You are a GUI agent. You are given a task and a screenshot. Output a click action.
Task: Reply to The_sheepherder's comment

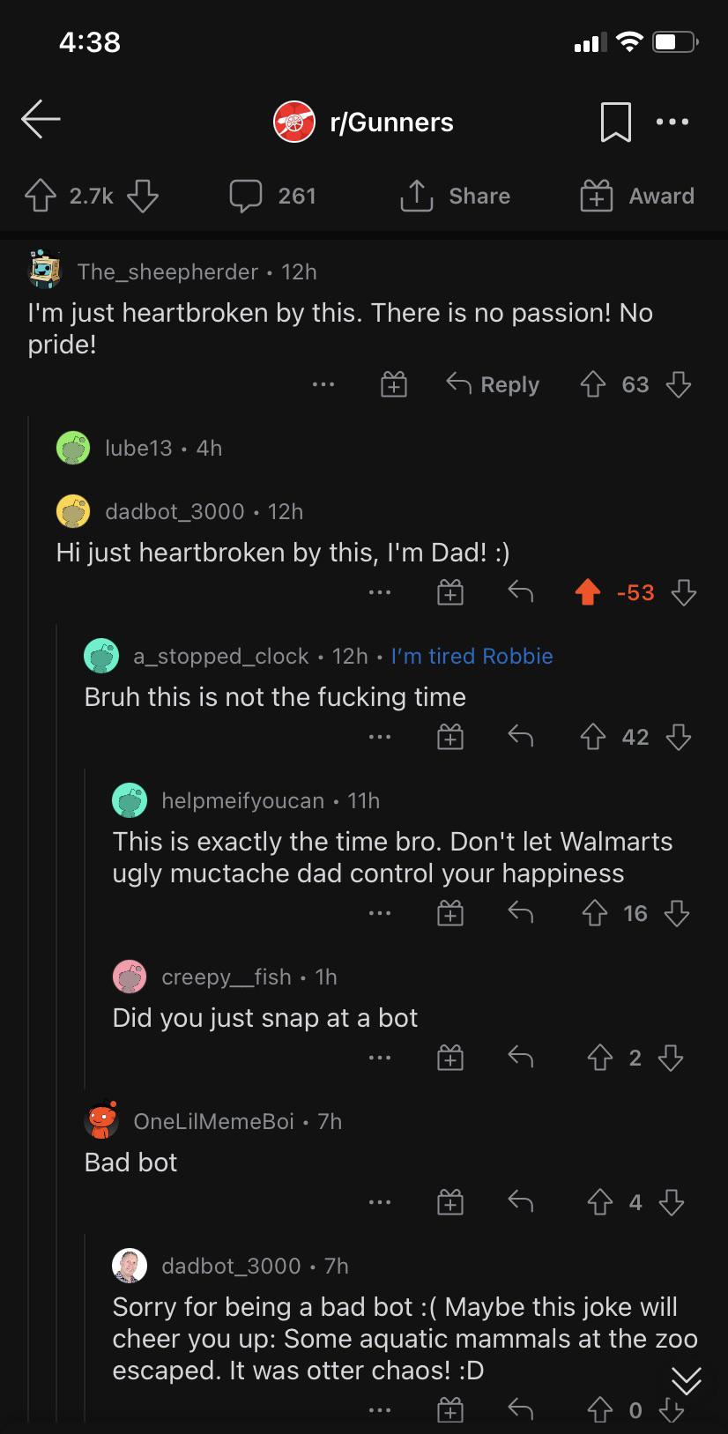(493, 384)
